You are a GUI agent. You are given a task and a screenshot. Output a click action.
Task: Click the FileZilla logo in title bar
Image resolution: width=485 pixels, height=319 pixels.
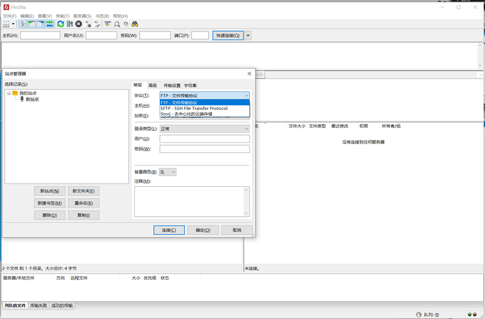[6, 7]
